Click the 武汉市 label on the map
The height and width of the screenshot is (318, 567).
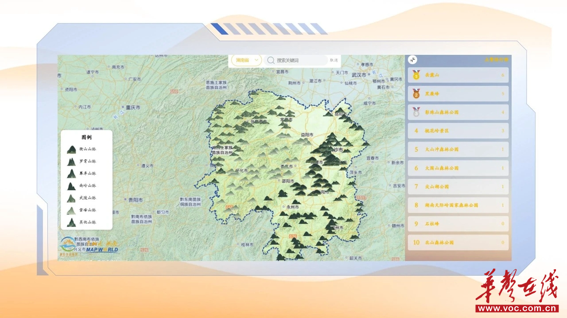coord(359,75)
